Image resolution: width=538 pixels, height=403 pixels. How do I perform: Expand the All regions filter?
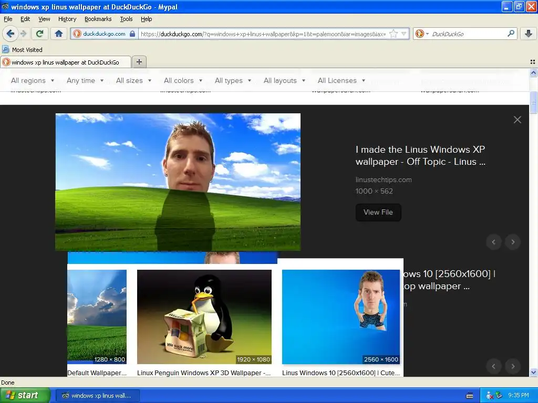[33, 80]
